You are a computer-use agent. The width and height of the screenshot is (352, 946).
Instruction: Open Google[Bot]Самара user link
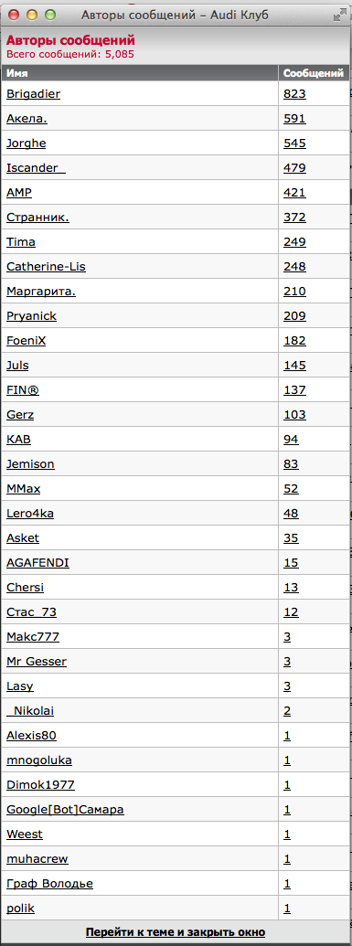[x=65, y=810]
